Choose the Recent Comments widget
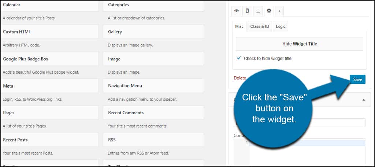375x167 pixels. 153,113
